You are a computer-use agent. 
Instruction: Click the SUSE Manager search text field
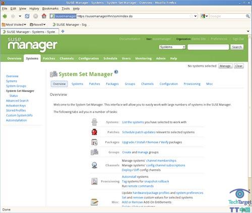[x=208, y=47]
